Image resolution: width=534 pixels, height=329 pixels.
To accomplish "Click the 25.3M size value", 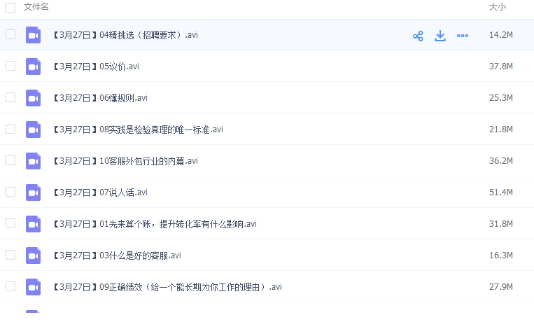I will click(501, 98).
